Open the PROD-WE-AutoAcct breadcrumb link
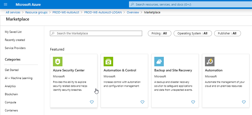The width and height of the screenshot is (252, 115). pos(66,12)
